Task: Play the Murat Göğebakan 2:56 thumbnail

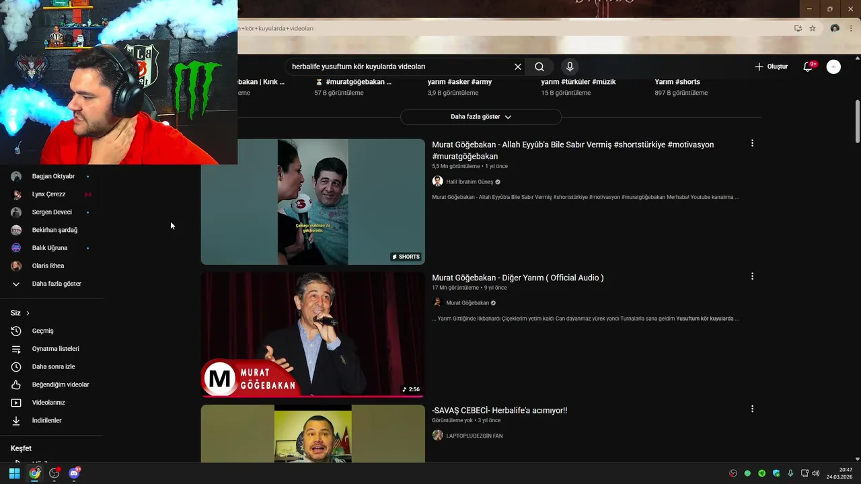Action: point(313,334)
